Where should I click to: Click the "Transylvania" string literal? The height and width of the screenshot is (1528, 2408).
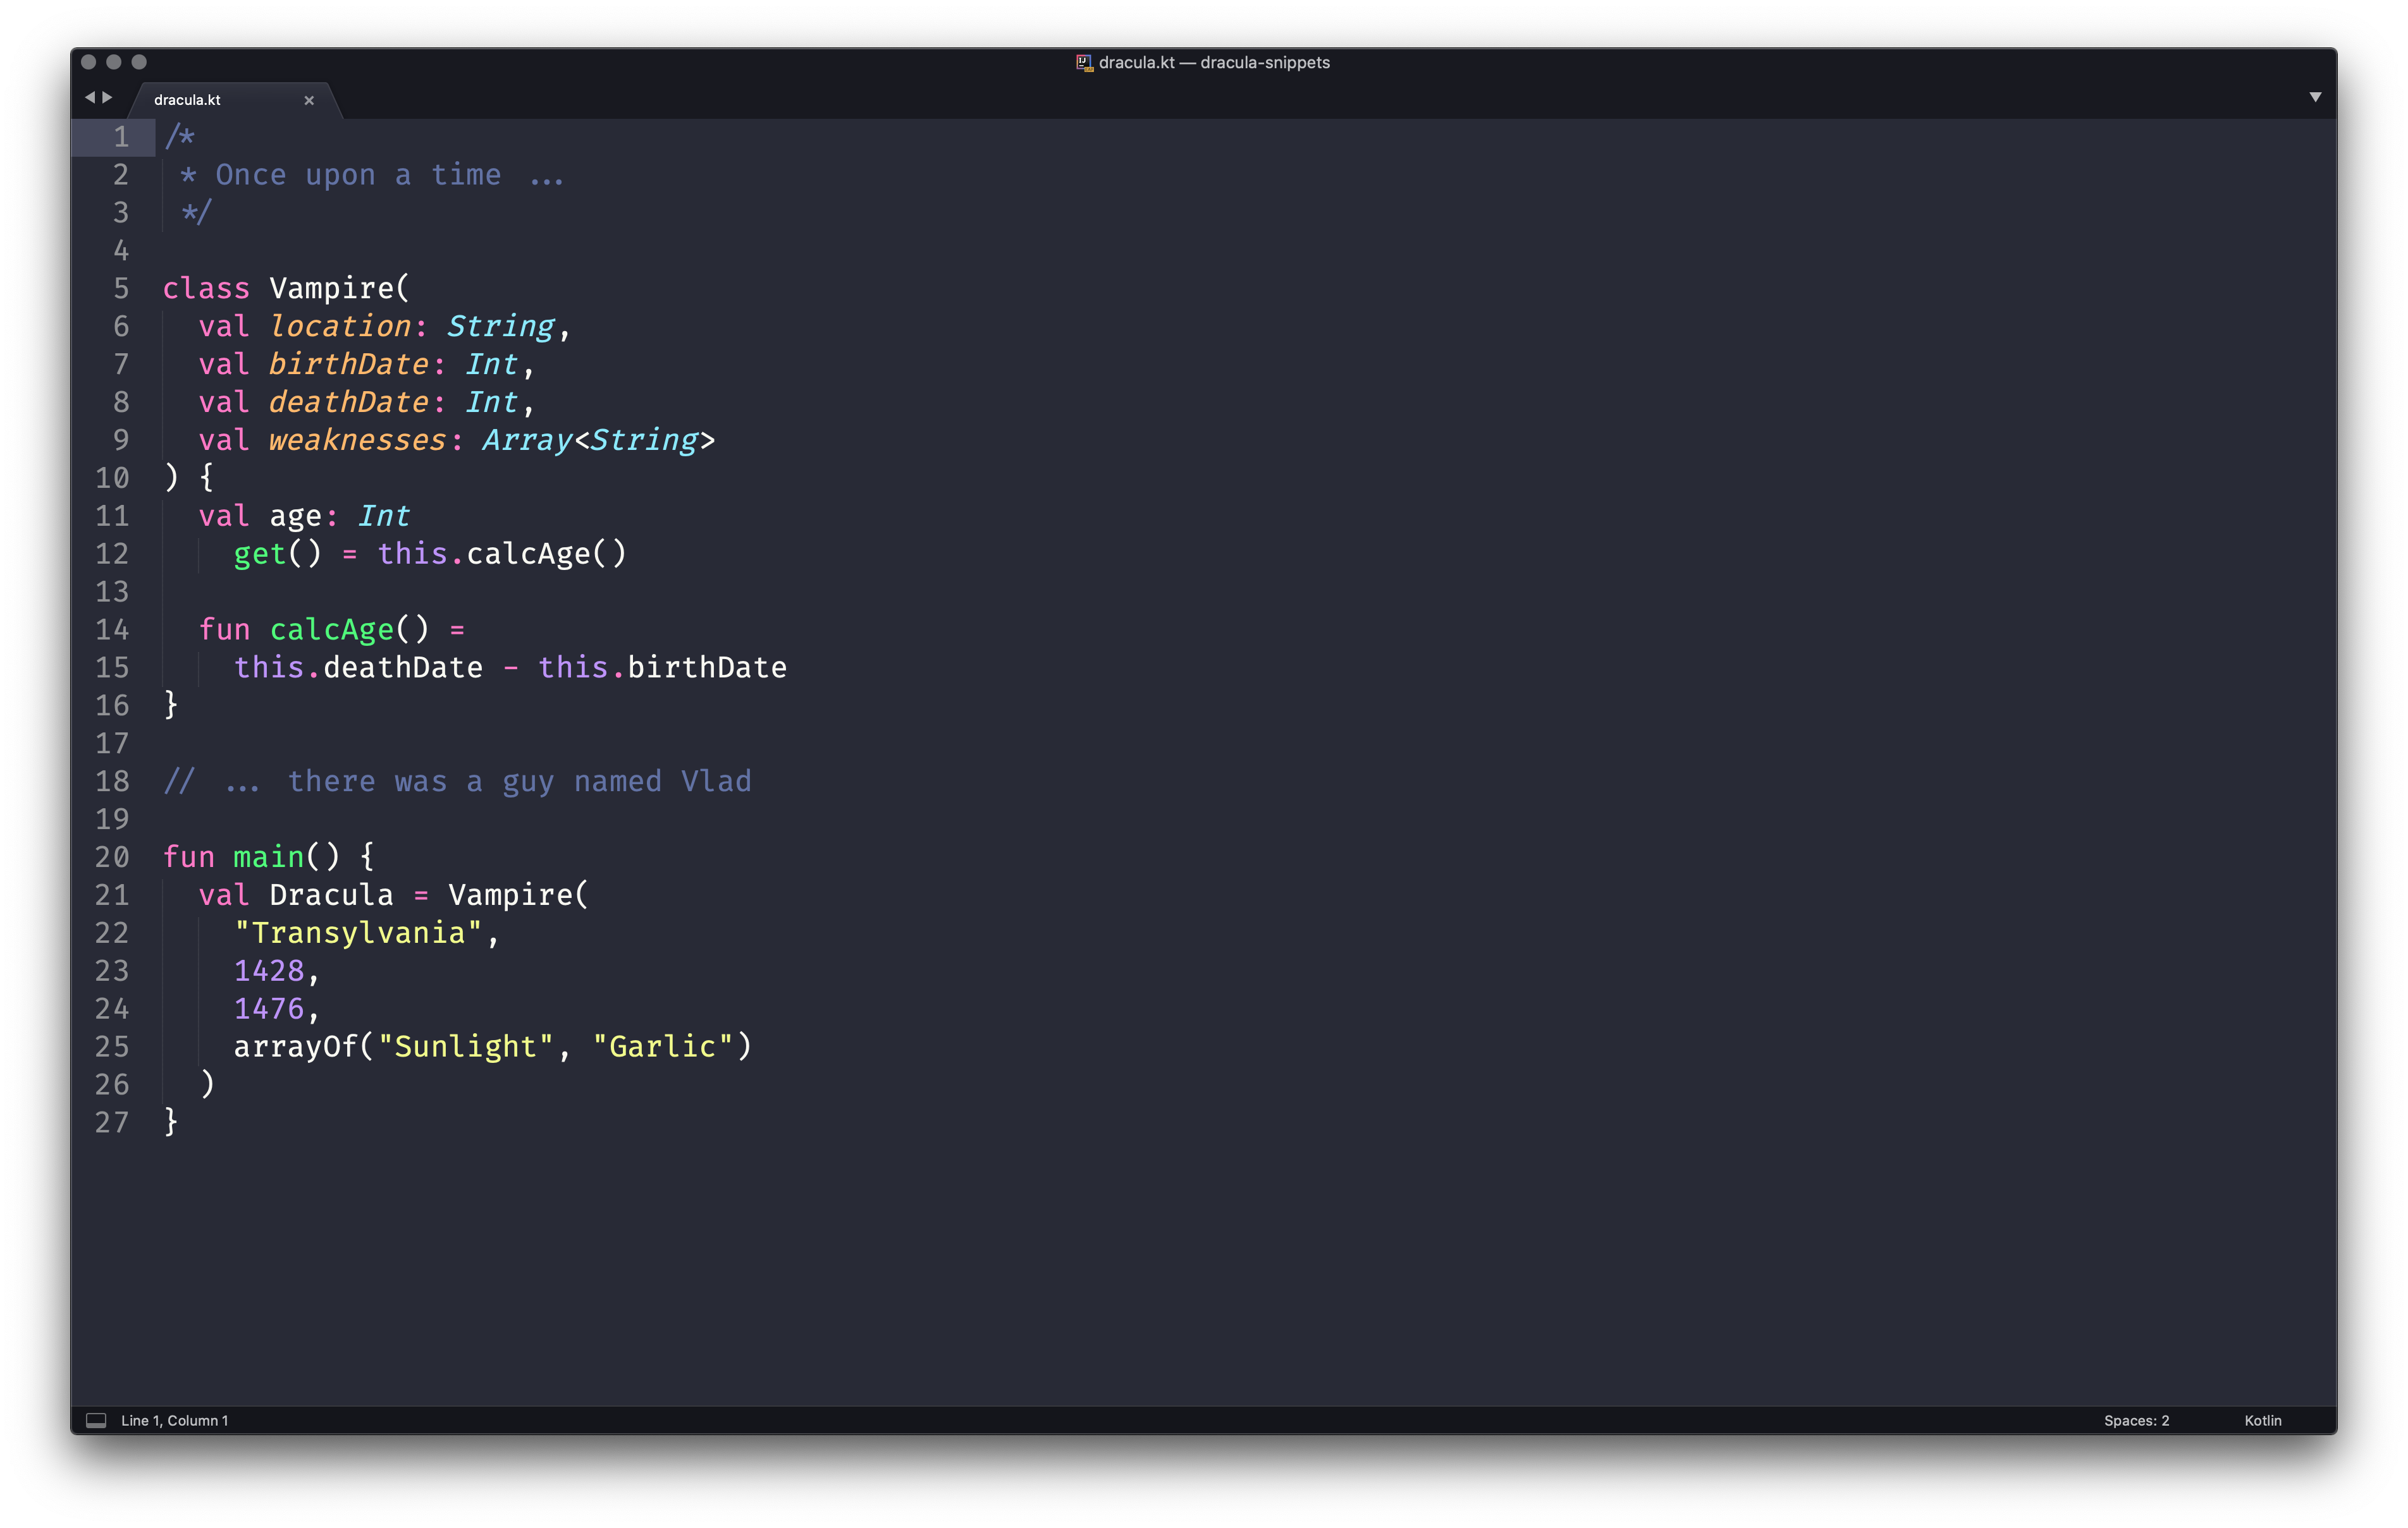pyautogui.click(x=358, y=933)
